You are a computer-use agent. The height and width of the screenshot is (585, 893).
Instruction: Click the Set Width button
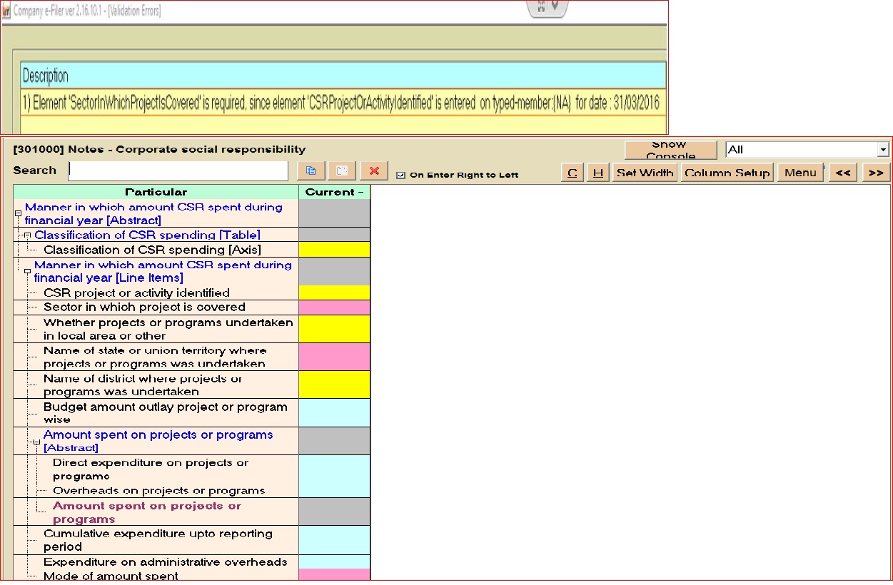(x=645, y=173)
